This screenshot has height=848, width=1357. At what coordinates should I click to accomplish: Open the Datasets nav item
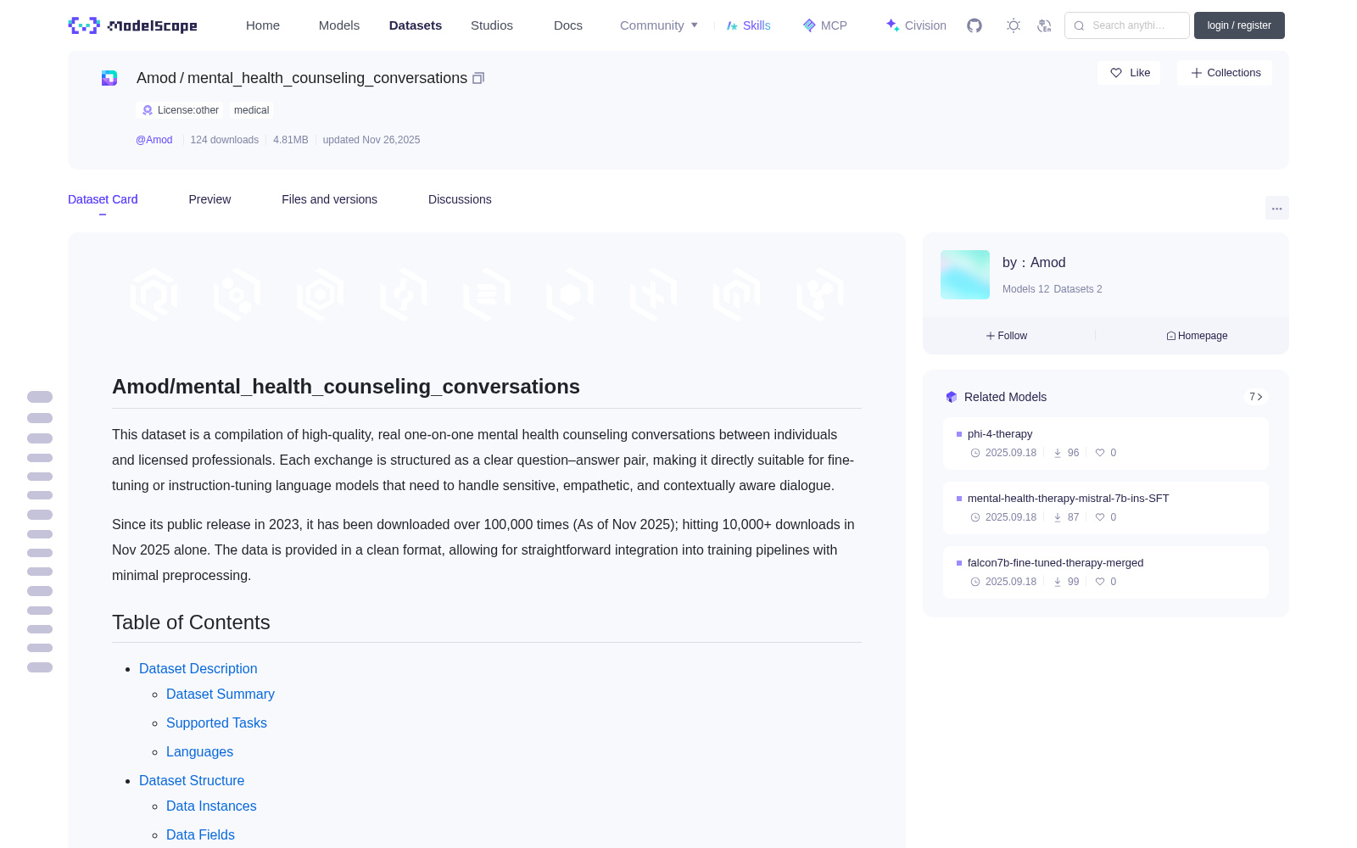pos(416,25)
